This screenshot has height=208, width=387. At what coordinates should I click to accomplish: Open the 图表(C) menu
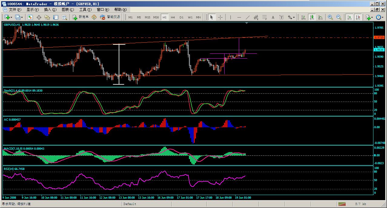(x=68, y=9)
